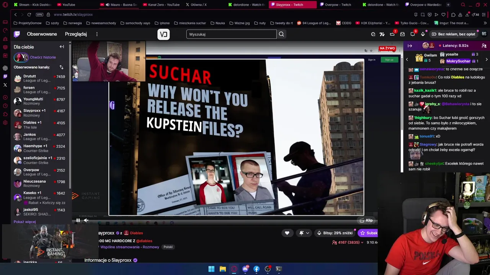Click the Subskrybuj star button

point(368,233)
